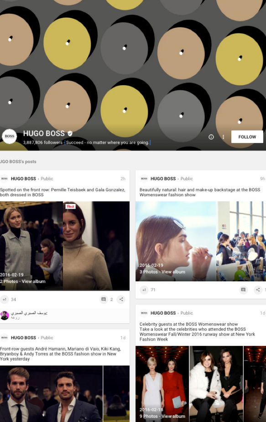Click the 71 plus-one count
This screenshot has width=266, height=422.
(153, 290)
